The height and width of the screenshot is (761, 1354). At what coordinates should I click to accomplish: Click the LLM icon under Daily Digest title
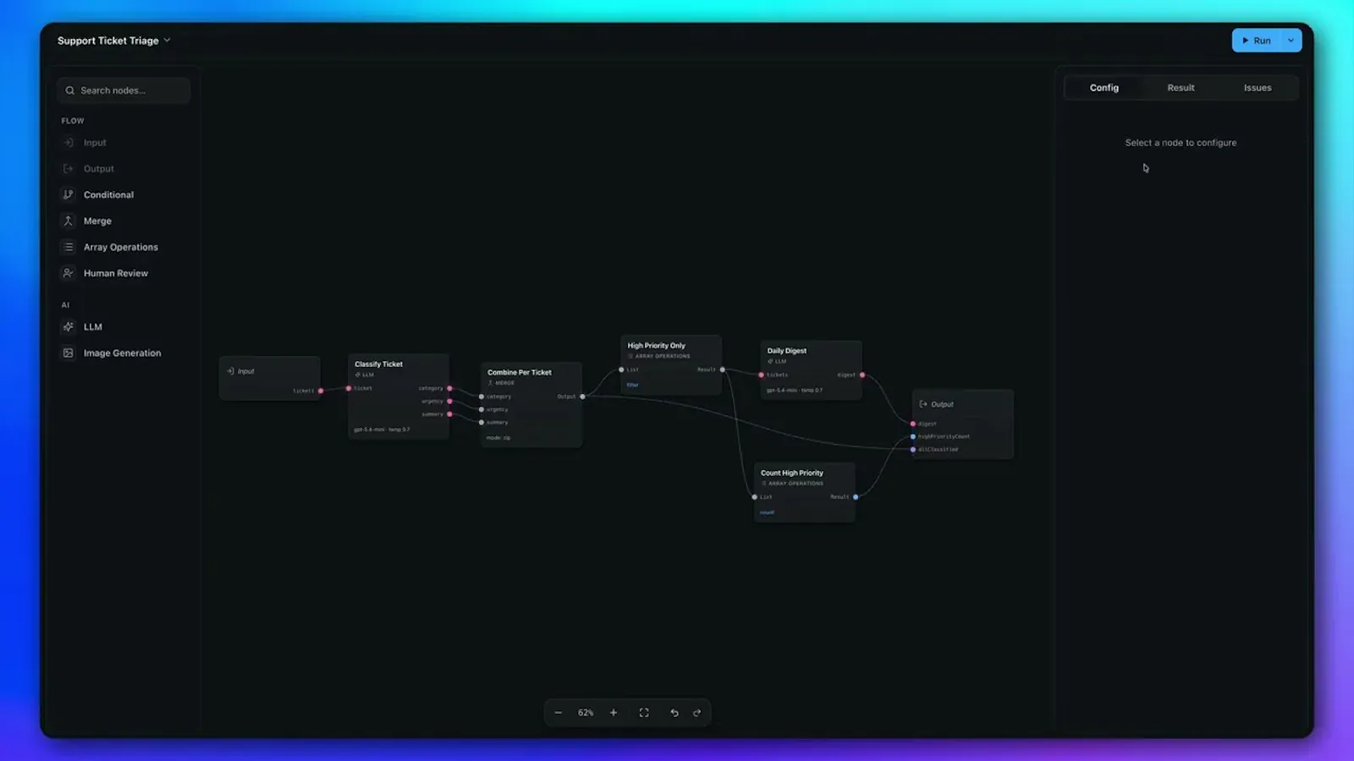click(x=770, y=361)
